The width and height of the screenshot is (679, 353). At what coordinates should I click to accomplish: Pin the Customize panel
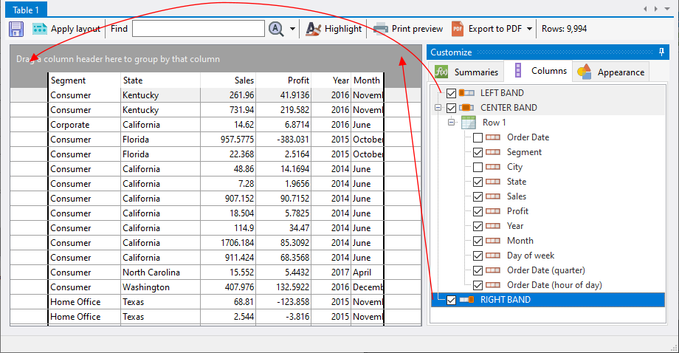(x=661, y=52)
